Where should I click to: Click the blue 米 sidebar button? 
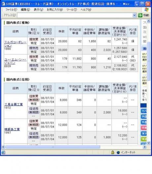click(x=144, y=133)
